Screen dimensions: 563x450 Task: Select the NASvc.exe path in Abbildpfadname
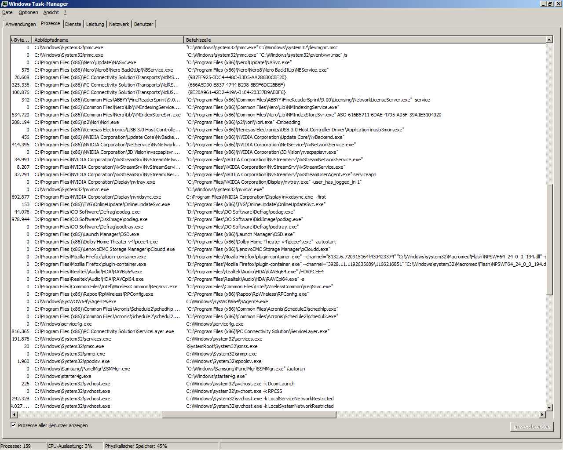tap(85, 62)
